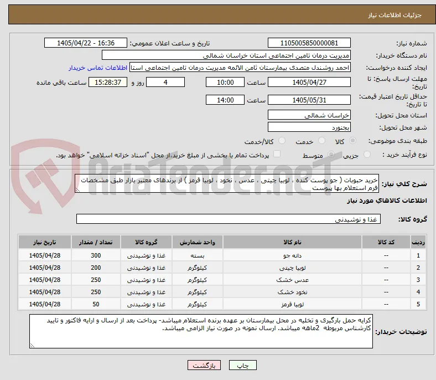This screenshot has height=380, width=436.
Task: Click the goods group field غذا و نوشیدنی
Action: [229, 219]
